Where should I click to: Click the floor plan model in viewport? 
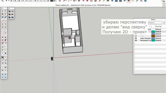[x=71, y=30]
